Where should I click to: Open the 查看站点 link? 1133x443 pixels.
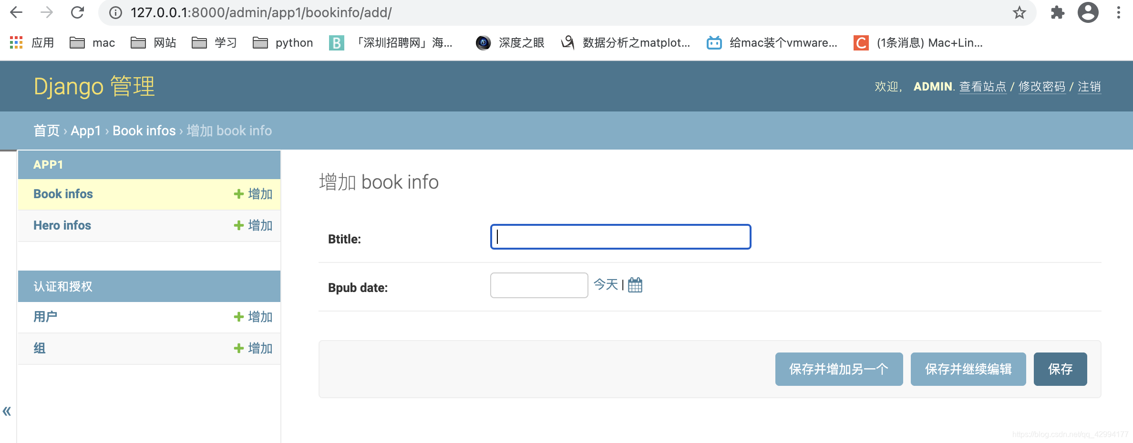[x=983, y=87]
